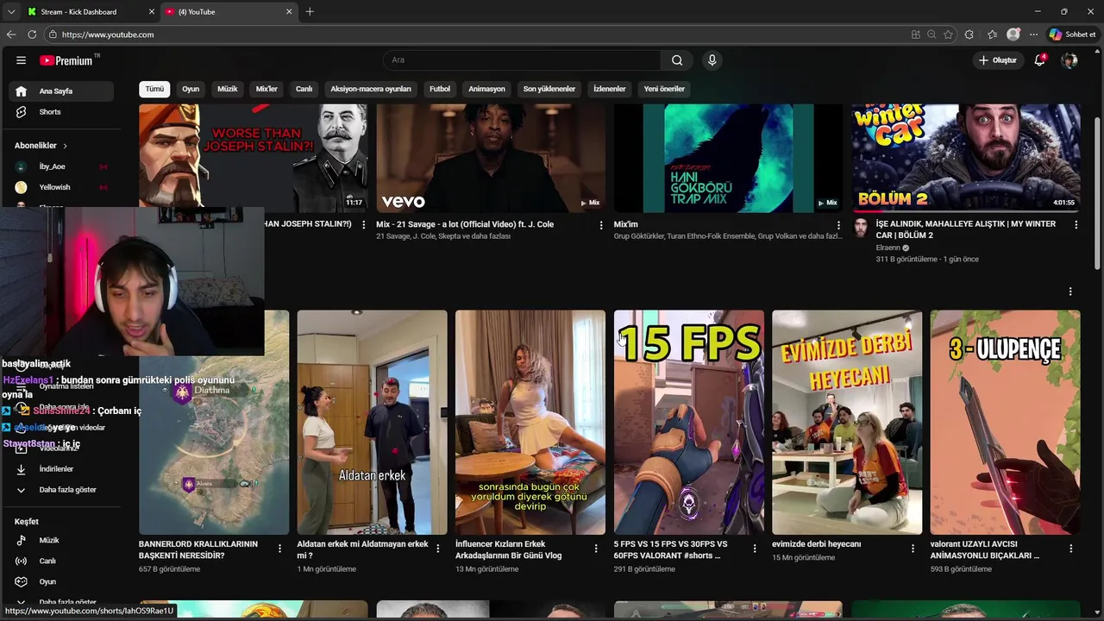Screen dimensions: 1104x621
Task: Open Hani Gökbörü Trap Mix thumbnail
Action: 728,158
